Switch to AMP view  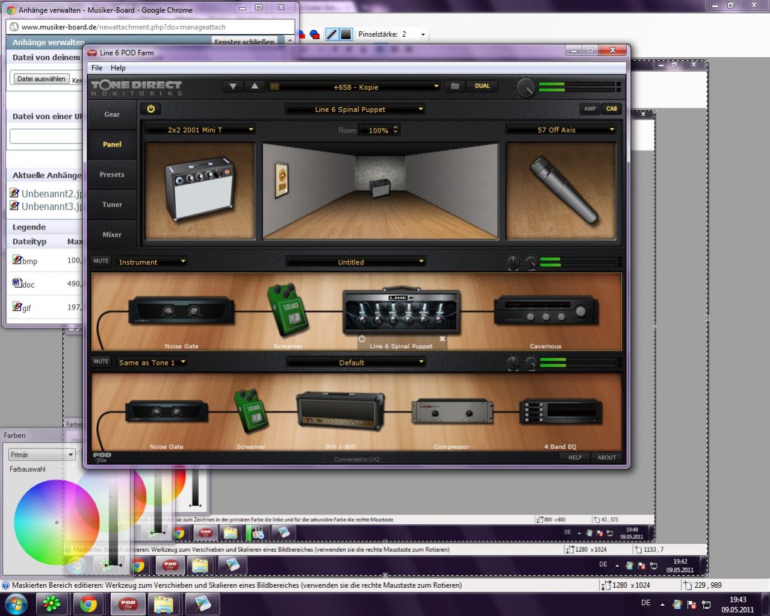click(x=589, y=109)
